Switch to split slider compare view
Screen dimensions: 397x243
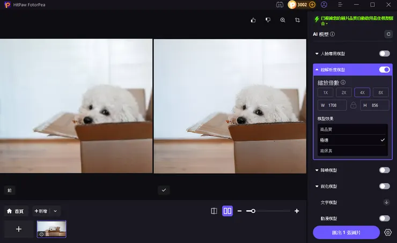point(214,211)
